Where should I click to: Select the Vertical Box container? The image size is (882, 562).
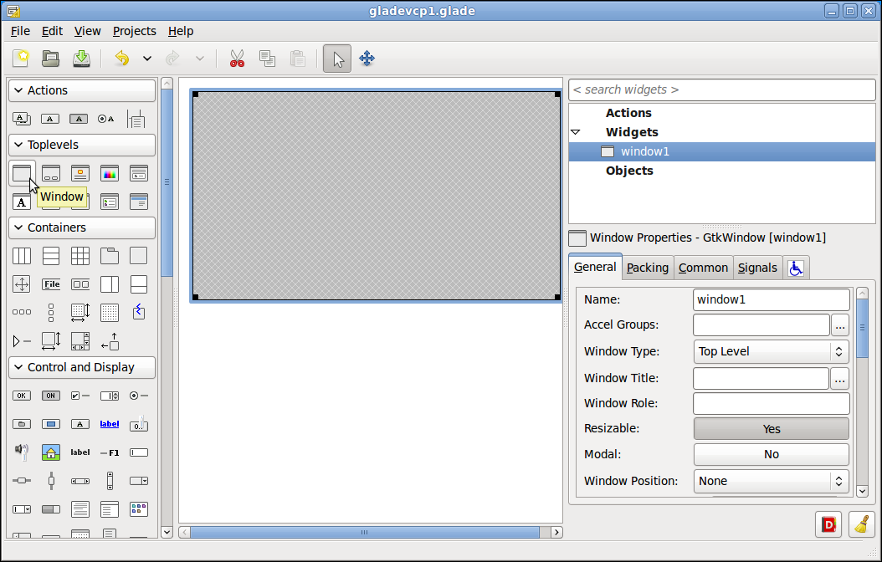pyautogui.click(x=51, y=256)
